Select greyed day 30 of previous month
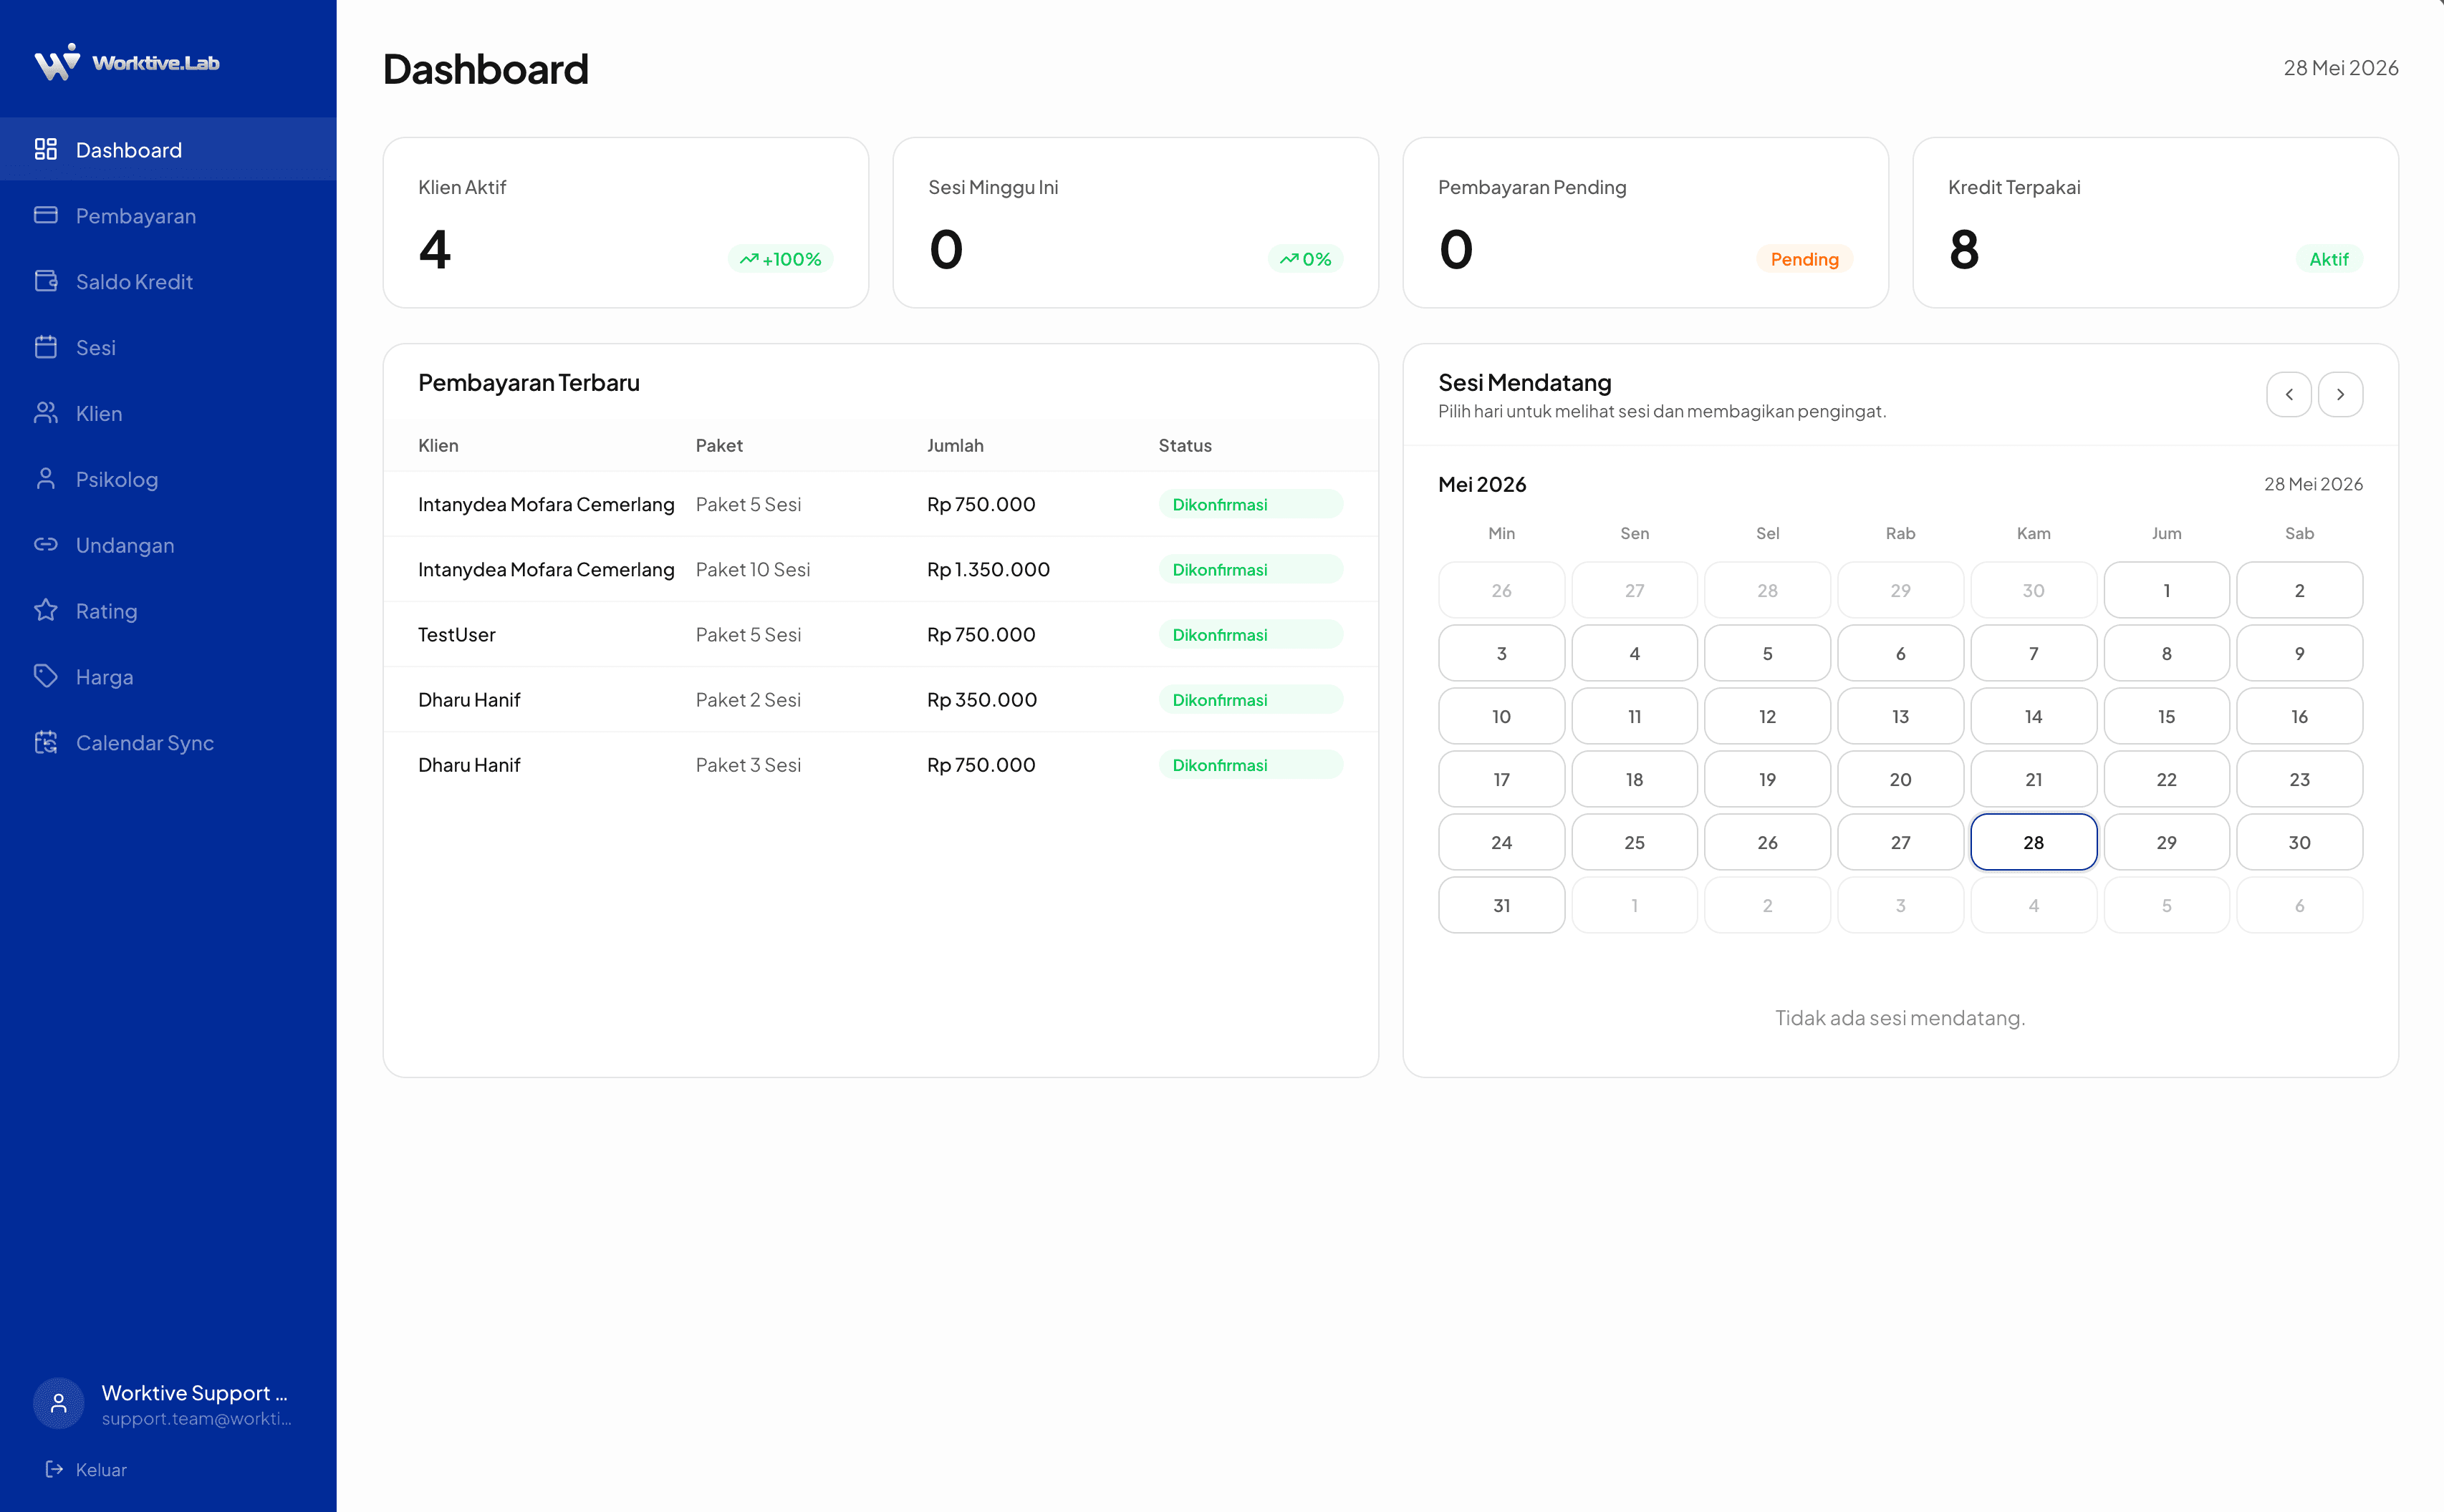The height and width of the screenshot is (1512, 2444). [x=2033, y=590]
